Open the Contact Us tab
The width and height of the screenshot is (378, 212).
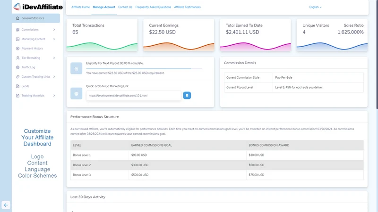(125, 7)
